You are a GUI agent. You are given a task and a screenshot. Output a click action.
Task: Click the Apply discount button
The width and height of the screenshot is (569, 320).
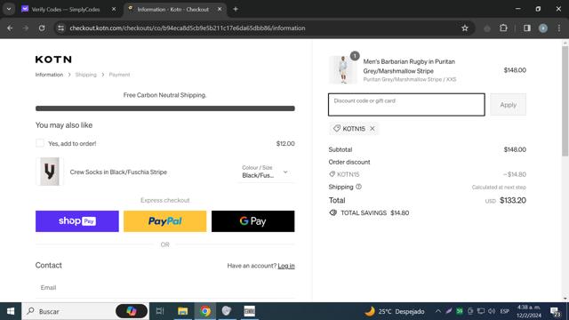[508, 105]
